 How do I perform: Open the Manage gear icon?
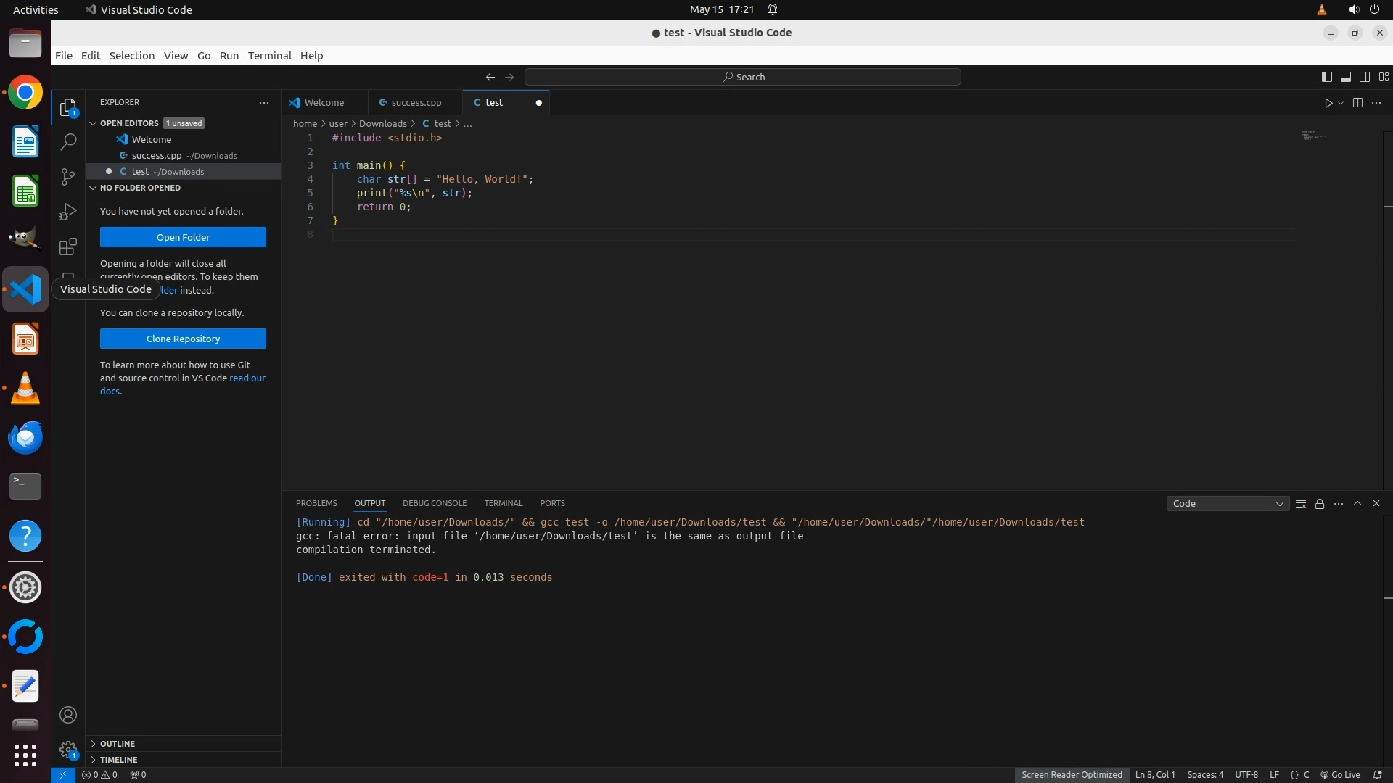(x=68, y=750)
